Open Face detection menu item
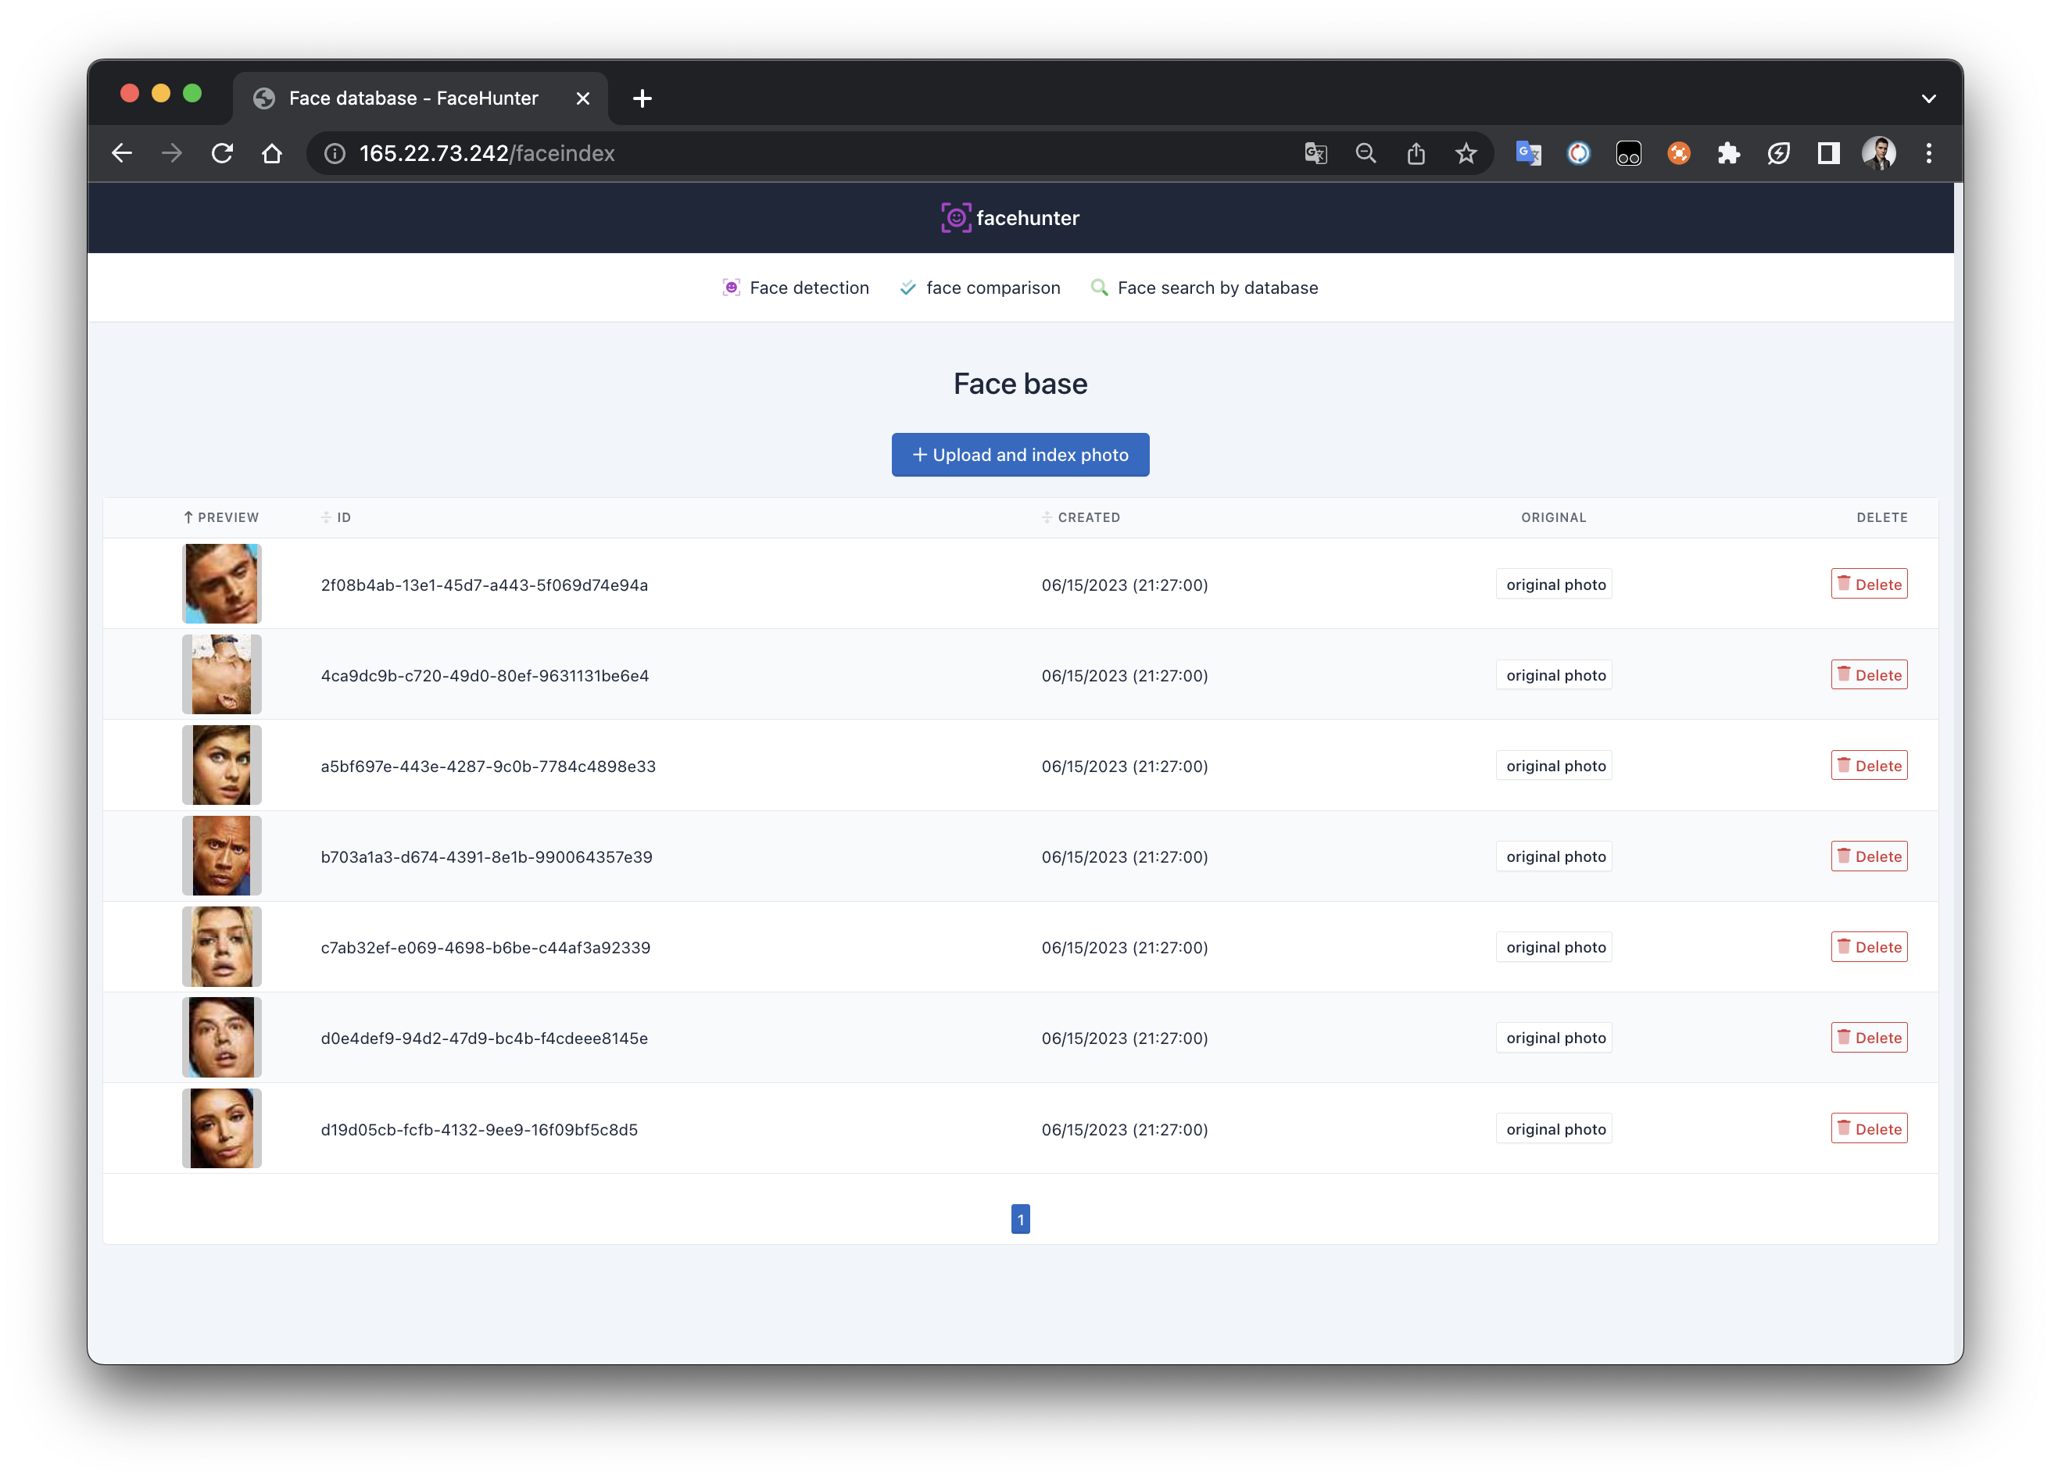 [796, 288]
